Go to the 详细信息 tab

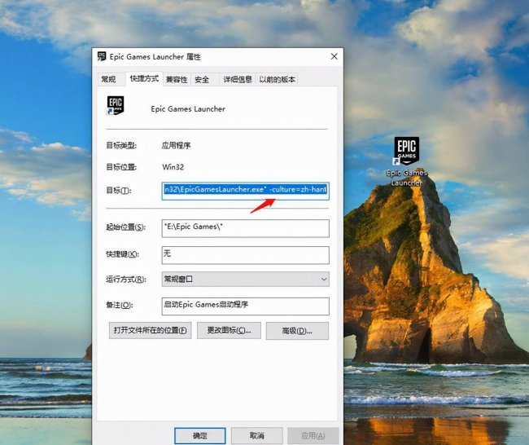click(x=238, y=79)
